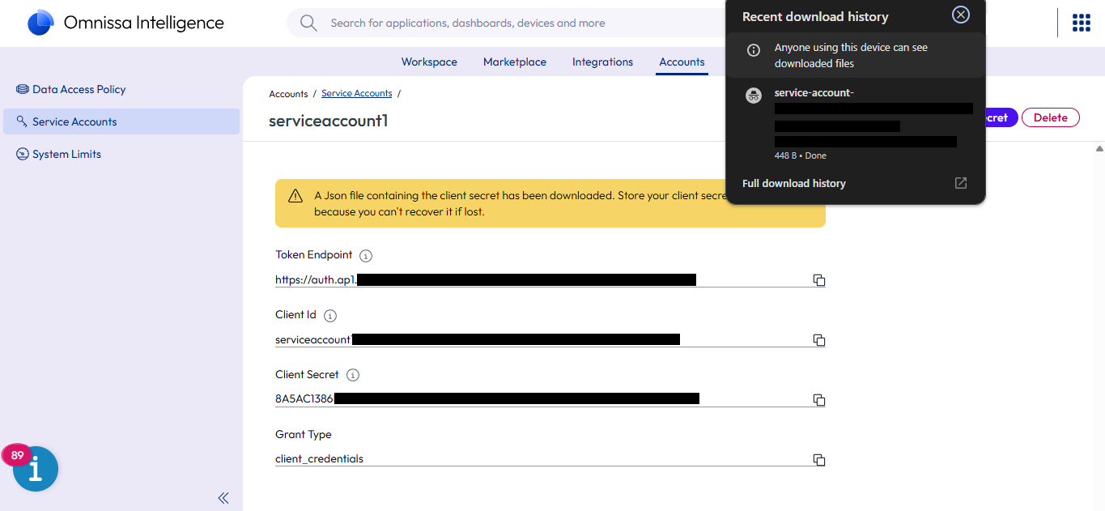Open the Integrations tab
The height and width of the screenshot is (511, 1105).
(602, 62)
